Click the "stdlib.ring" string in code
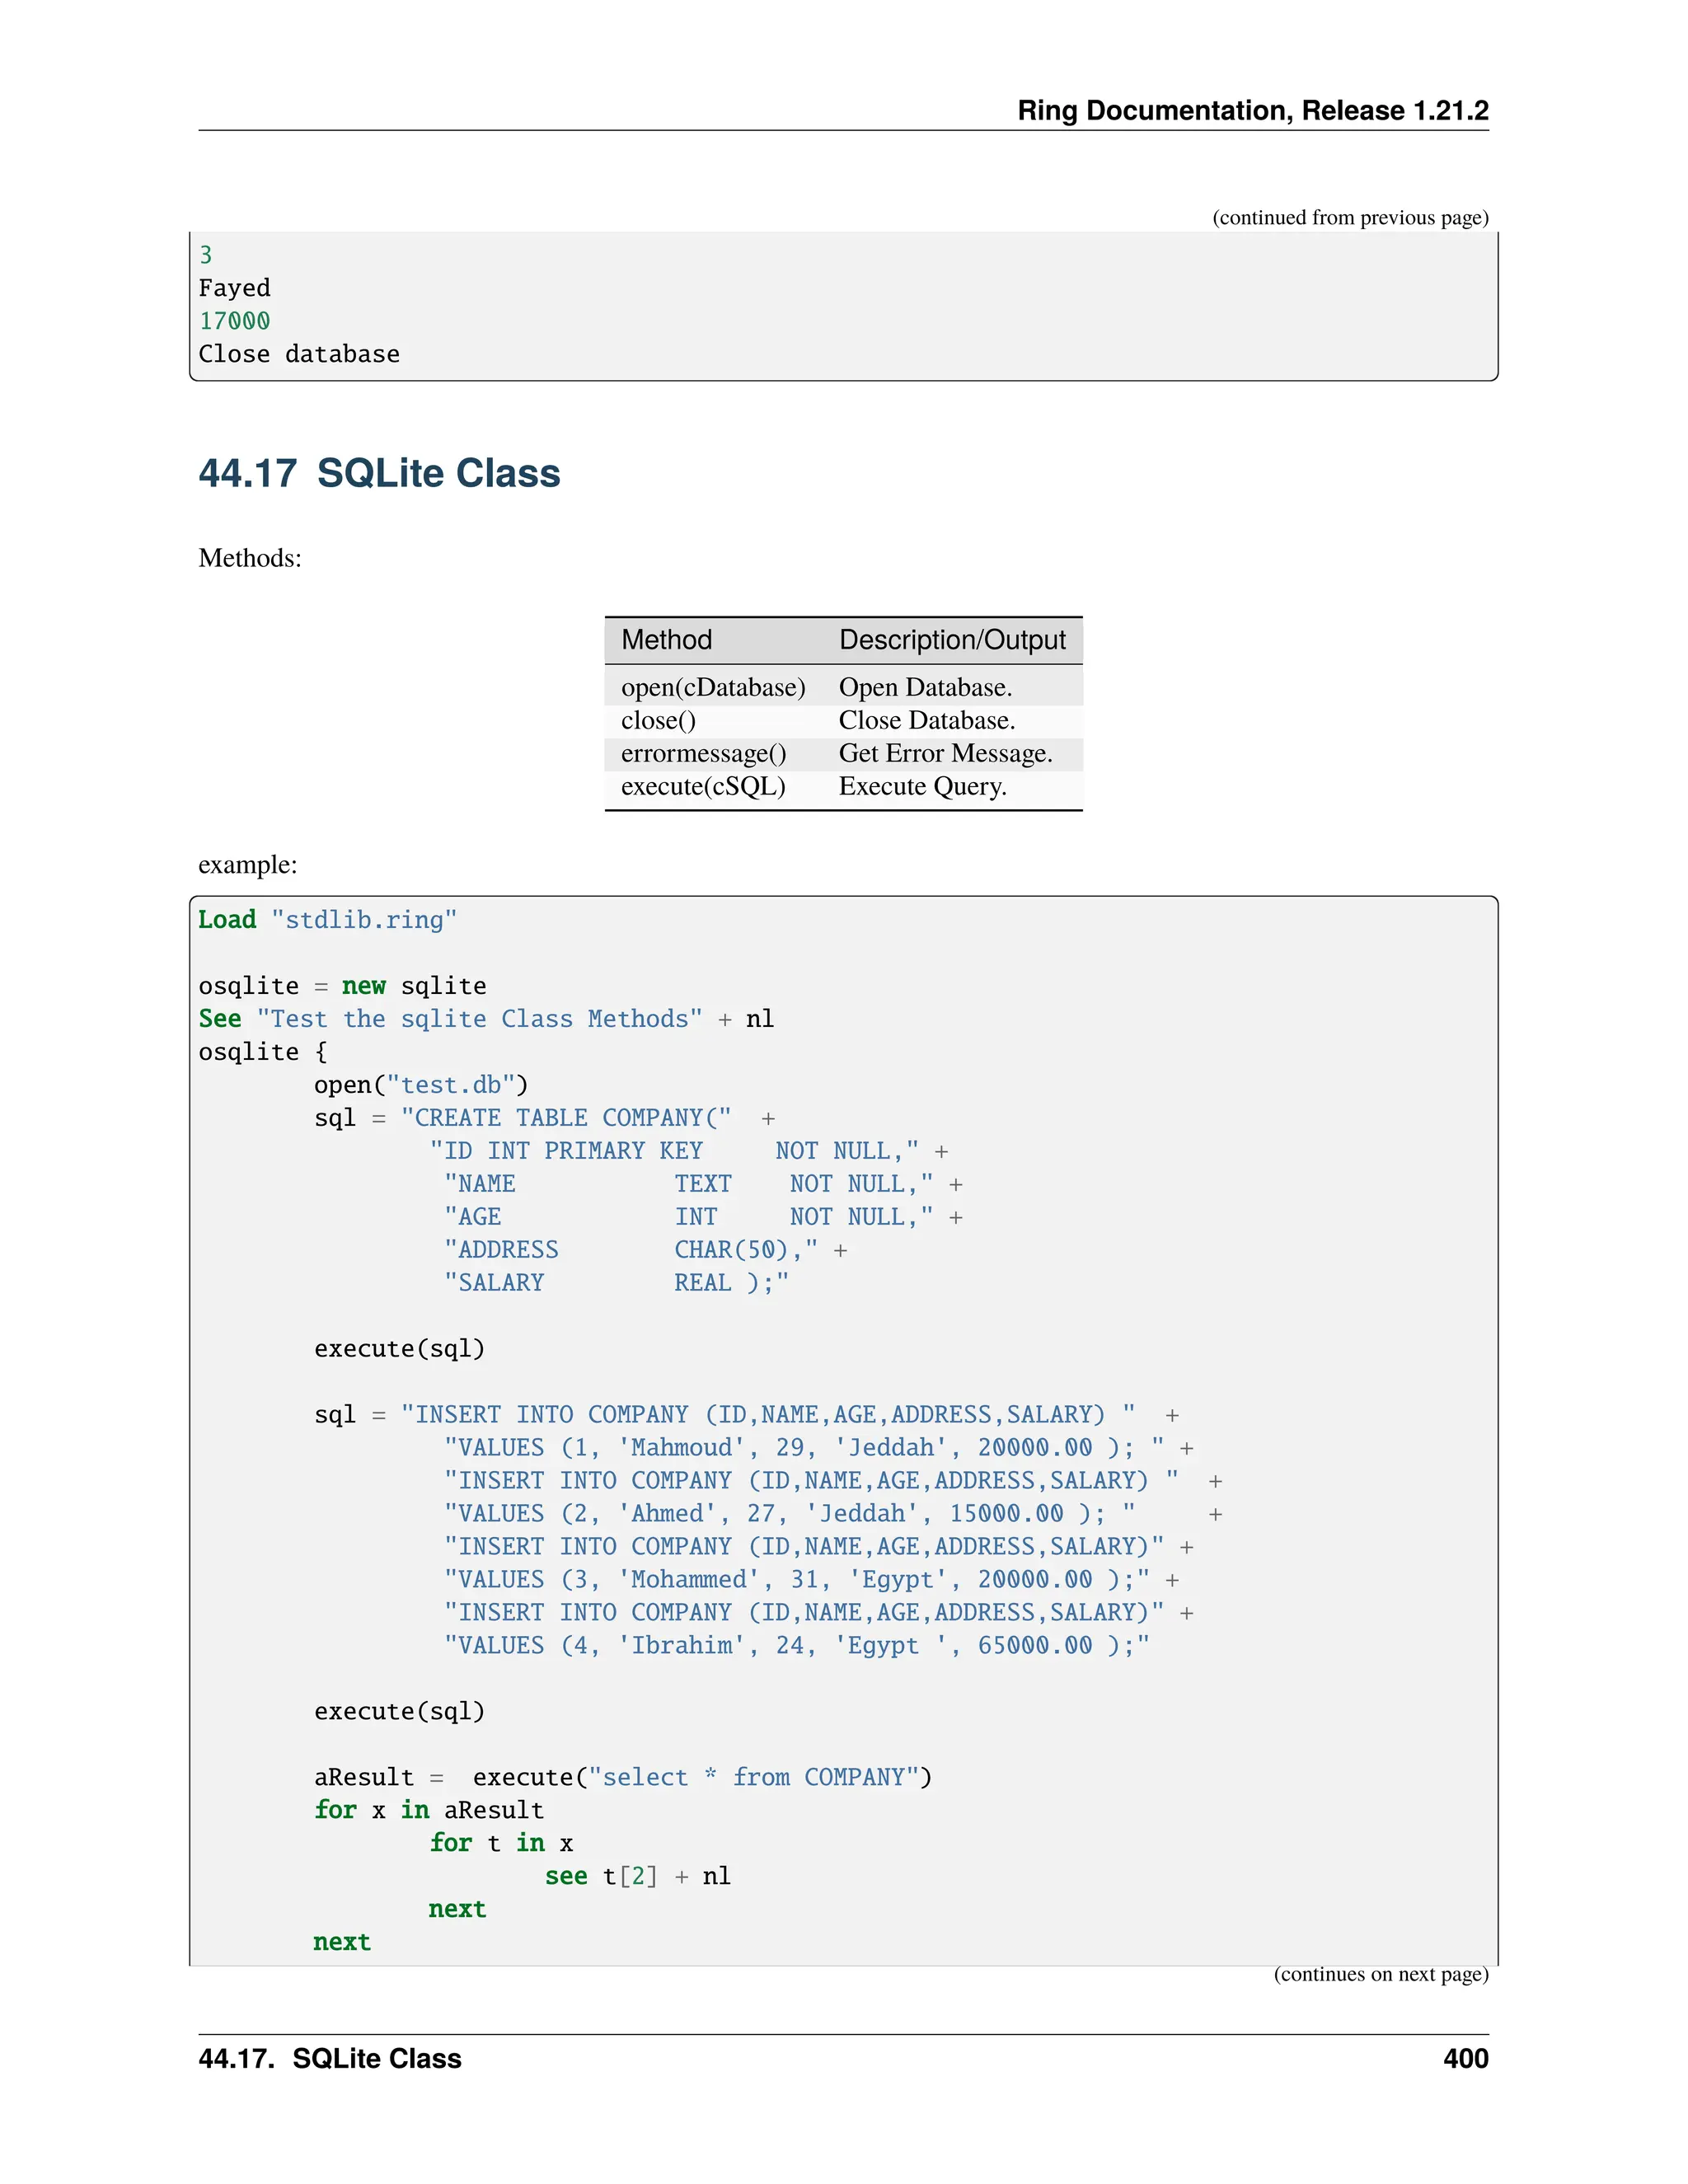 pyautogui.click(x=364, y=920)
